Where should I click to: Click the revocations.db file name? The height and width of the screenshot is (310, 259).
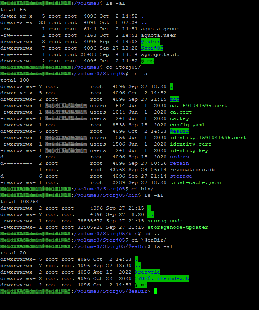point(192,170)
